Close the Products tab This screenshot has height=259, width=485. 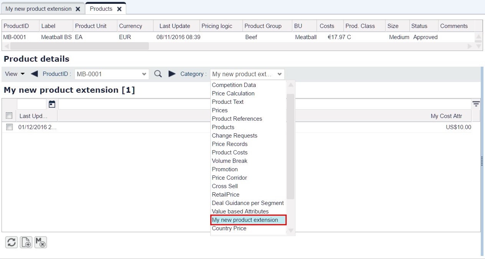pos(119,9)
